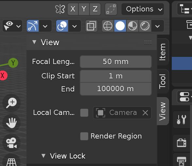The height and width of the screenshot is (166, 192).
Task: Open the Options dropdown
Action: click(x=143, y=9)
